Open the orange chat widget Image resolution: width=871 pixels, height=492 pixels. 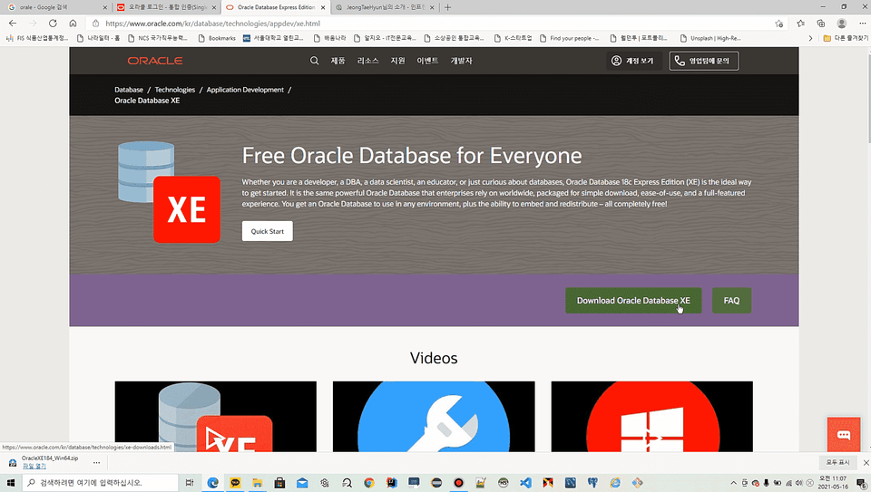pos(843,434)
